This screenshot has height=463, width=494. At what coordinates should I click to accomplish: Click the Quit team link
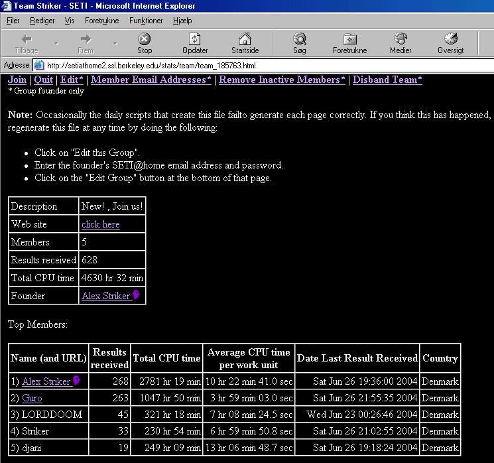point(43,80)
